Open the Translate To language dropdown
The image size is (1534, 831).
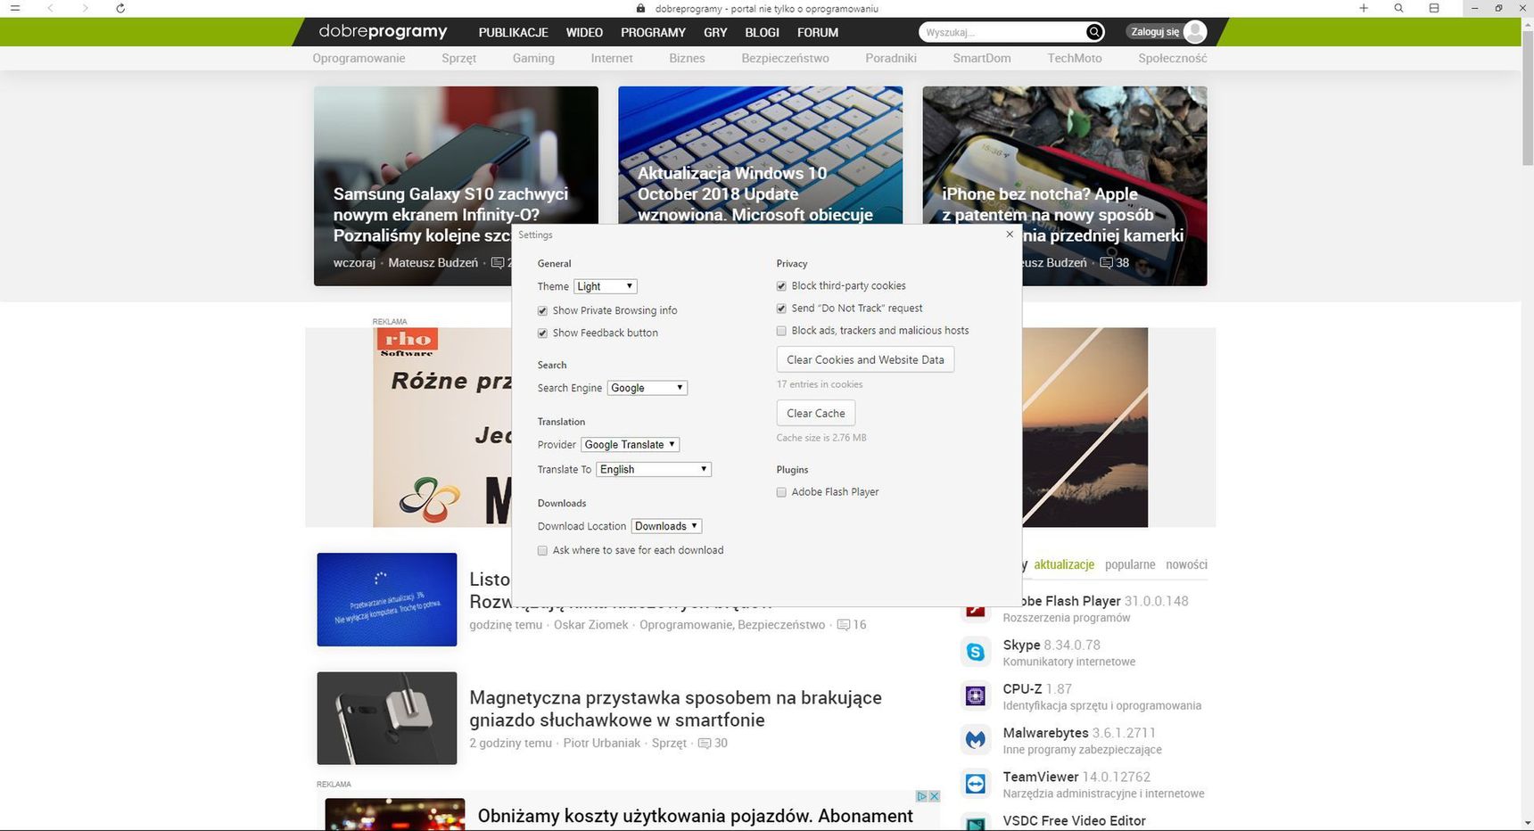pyautogui.click(x=654, y=469)
